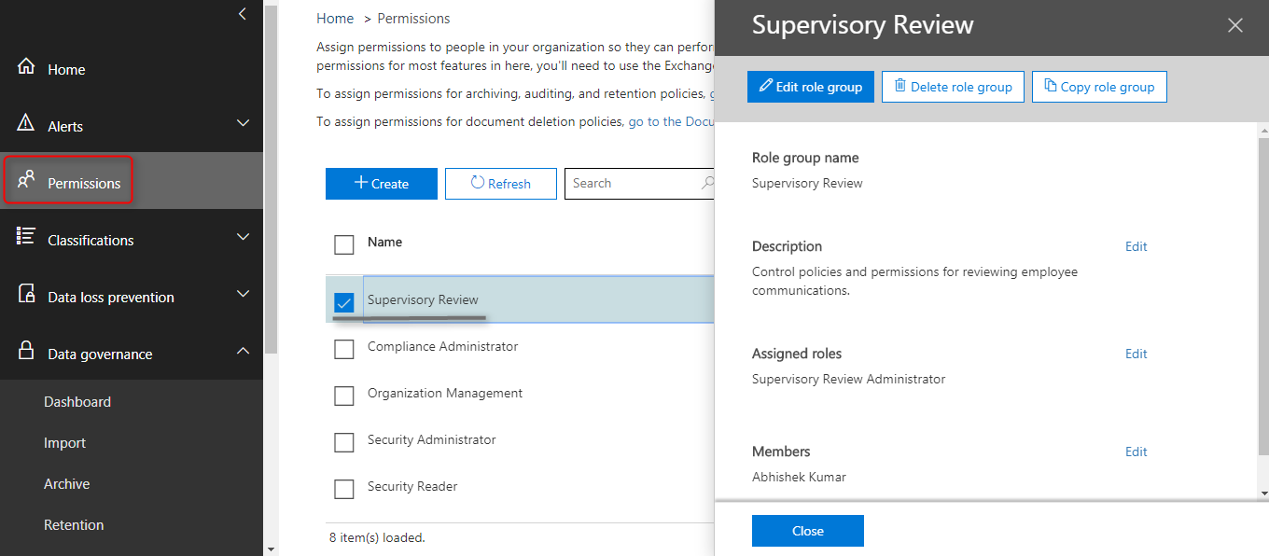Edit the Assigned roles section
The height and width of the screenshot is (556, 1269).
[1136, 354]
